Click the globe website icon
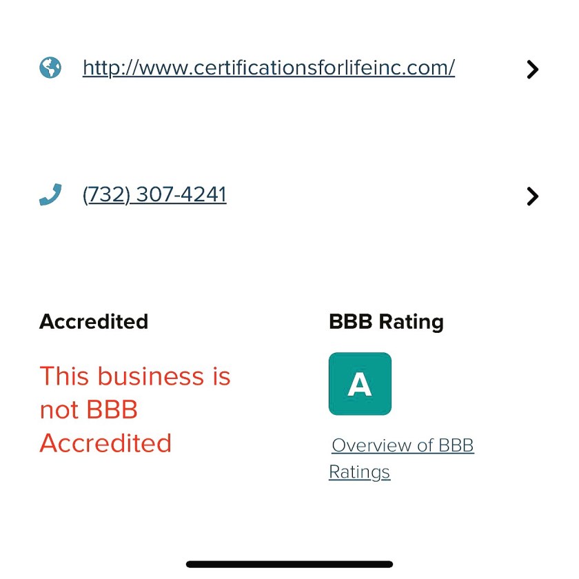The image size is (579, 579). coord(50,68)
